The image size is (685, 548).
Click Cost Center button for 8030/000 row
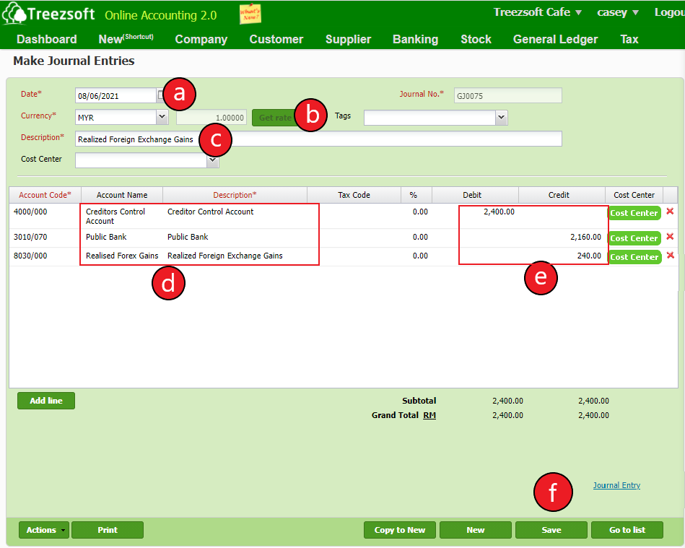pos(634,257)
